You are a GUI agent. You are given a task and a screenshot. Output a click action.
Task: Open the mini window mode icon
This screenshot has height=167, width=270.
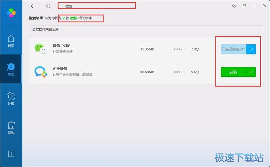tap(244, 6)
